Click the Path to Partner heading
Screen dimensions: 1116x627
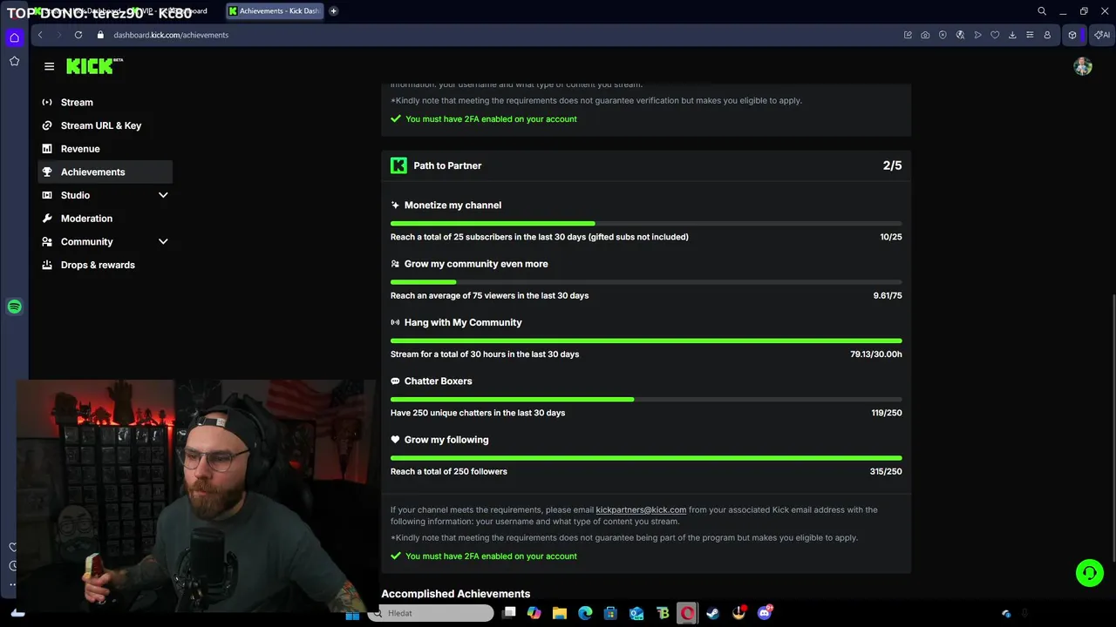pyautogui.click(x=447, y=165)
